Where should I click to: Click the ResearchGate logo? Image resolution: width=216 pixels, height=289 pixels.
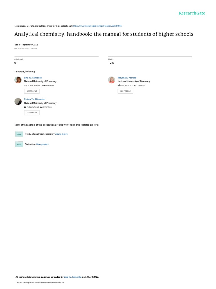tap(192, 13)
